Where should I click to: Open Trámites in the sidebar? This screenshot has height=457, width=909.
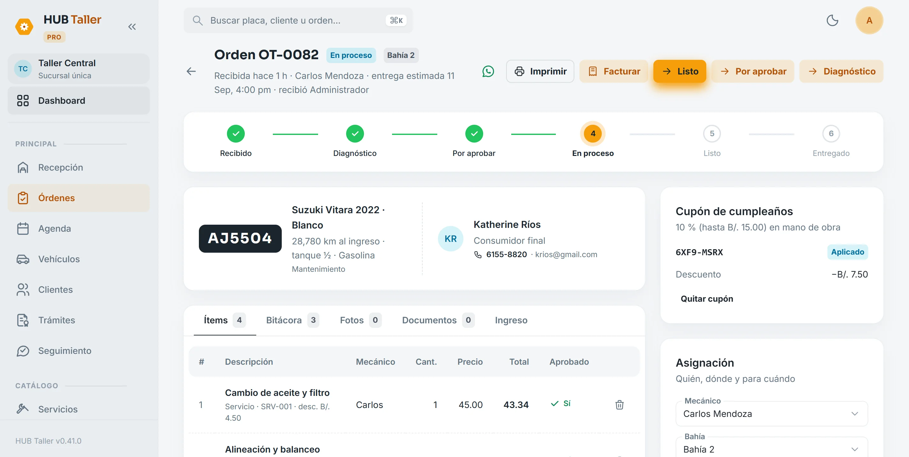[x=79, y=320]
